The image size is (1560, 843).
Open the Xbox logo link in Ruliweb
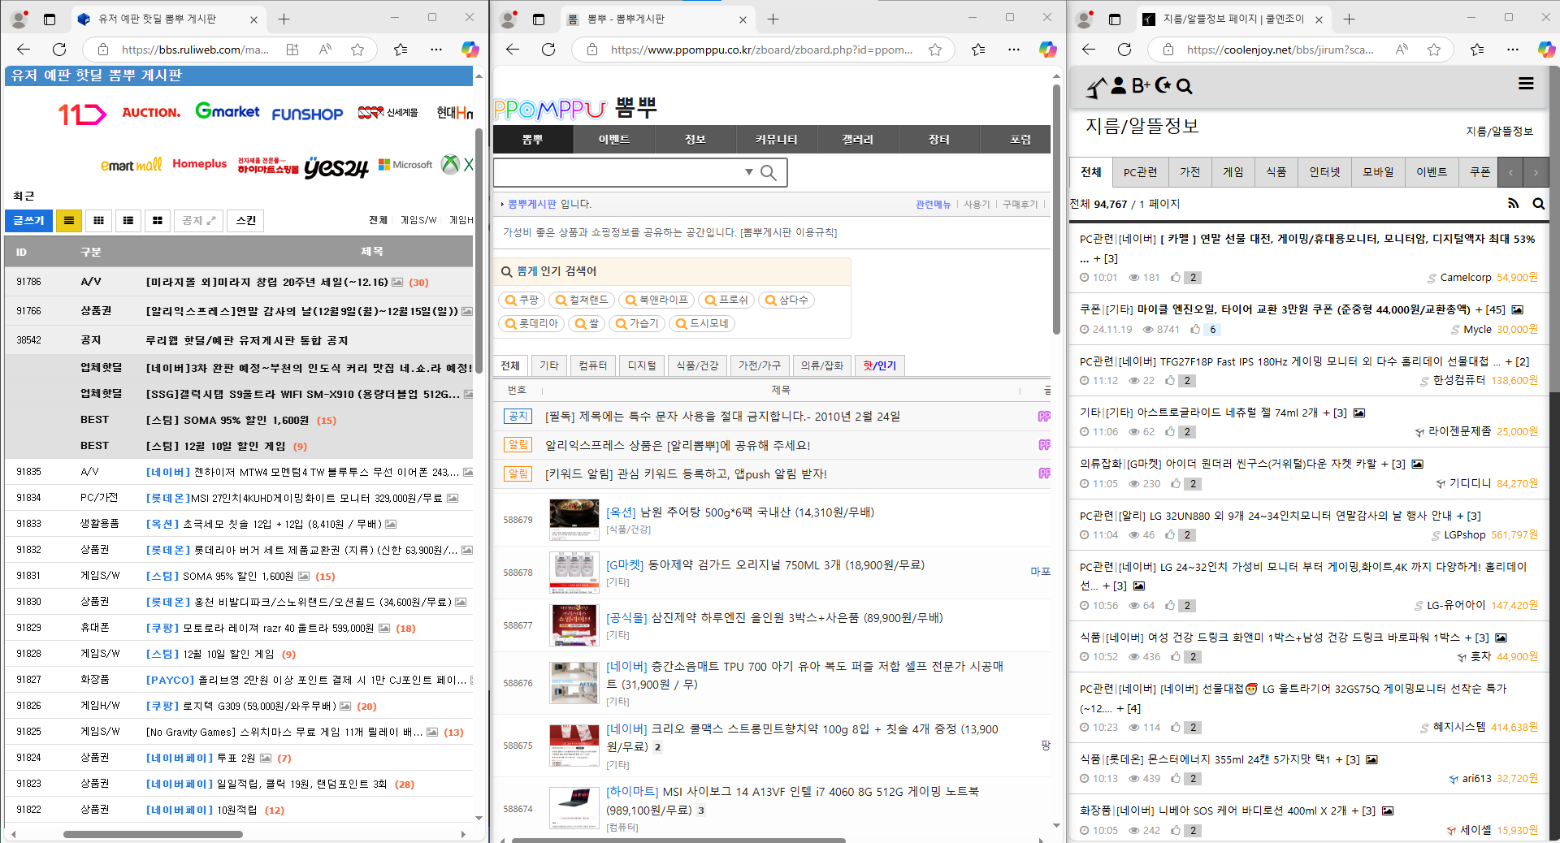point(450,165)
